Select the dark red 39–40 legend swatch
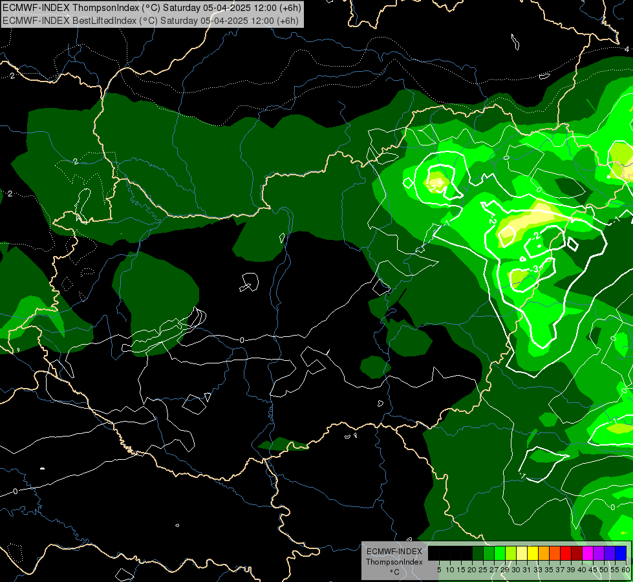Image resolution: width=633 pixels, height=582 pixels. [x=577, y=553]
